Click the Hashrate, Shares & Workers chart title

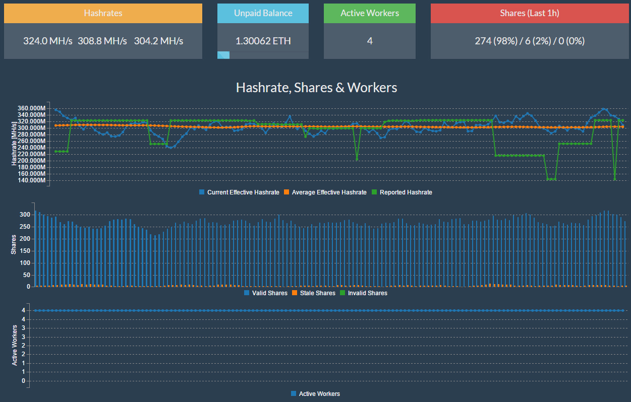coord(316,88)
